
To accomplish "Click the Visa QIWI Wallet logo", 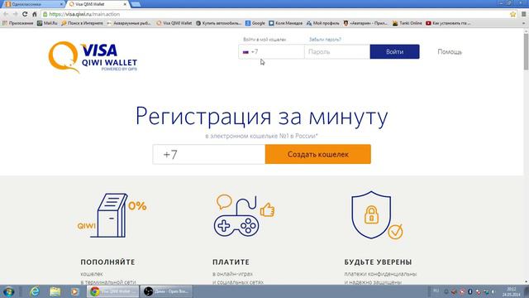I will [x=93, y=57].
